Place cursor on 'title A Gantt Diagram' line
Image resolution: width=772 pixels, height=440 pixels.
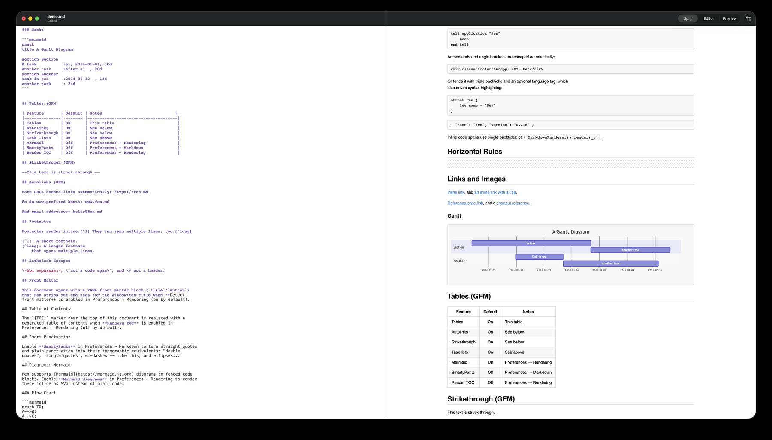pyautogui.click(x=48, y=49)
